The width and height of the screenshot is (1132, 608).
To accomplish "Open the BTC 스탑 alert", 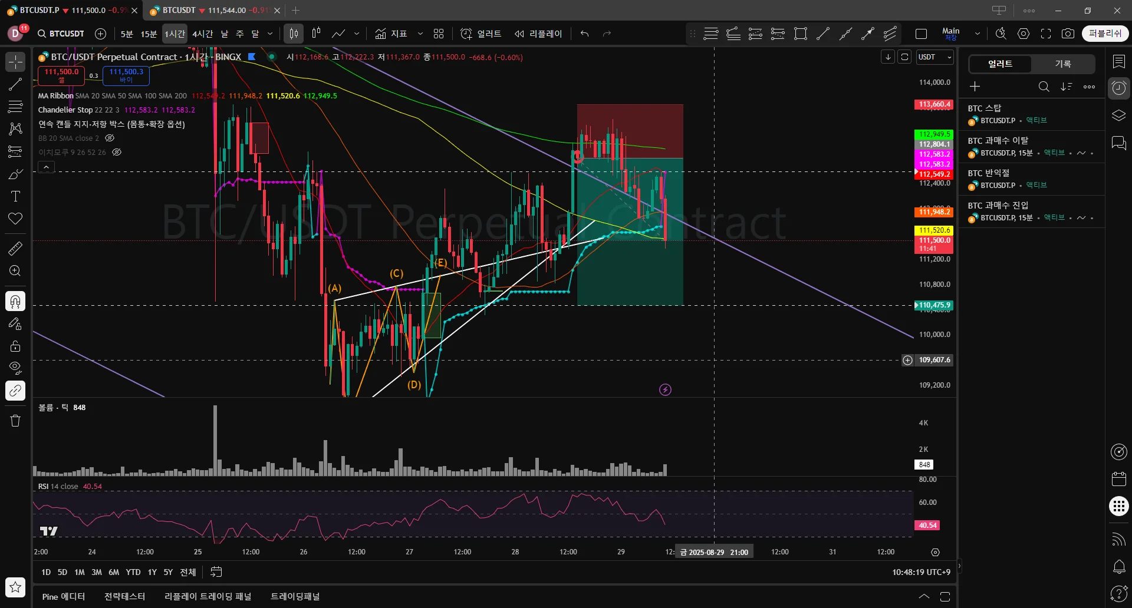I will (x=1032, y=114).
